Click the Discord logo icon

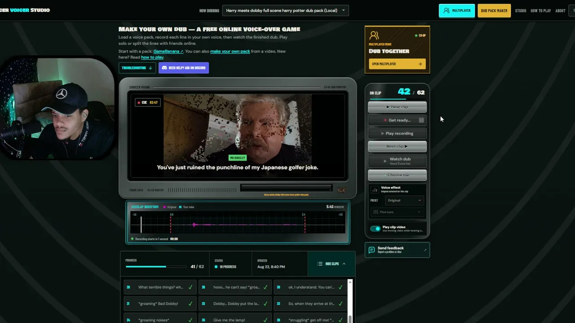[x=164, y=68]
